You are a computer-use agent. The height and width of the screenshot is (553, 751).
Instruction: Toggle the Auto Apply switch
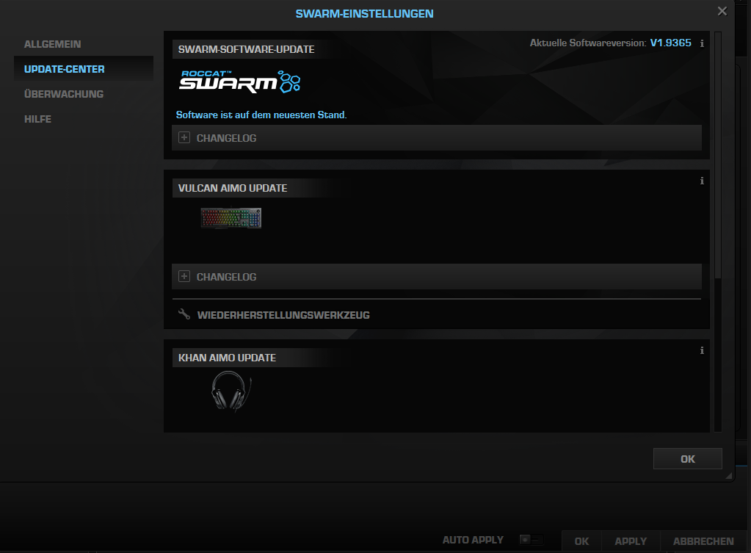[531, 540]
